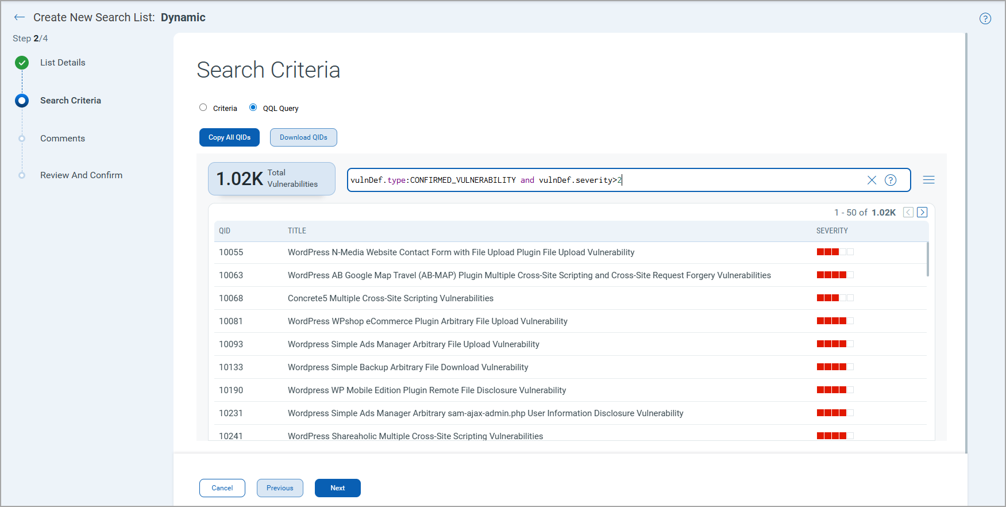Click Download QIDs button
The width and height of the screenshot is (1006, 507).
coord(303,137)
